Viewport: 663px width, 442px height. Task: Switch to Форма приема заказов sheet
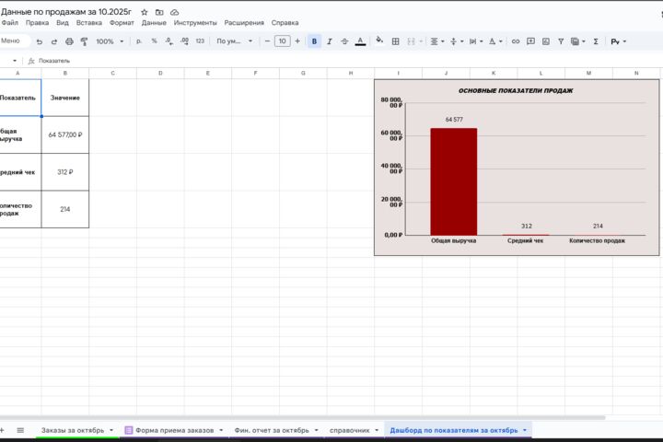[174, 430]
